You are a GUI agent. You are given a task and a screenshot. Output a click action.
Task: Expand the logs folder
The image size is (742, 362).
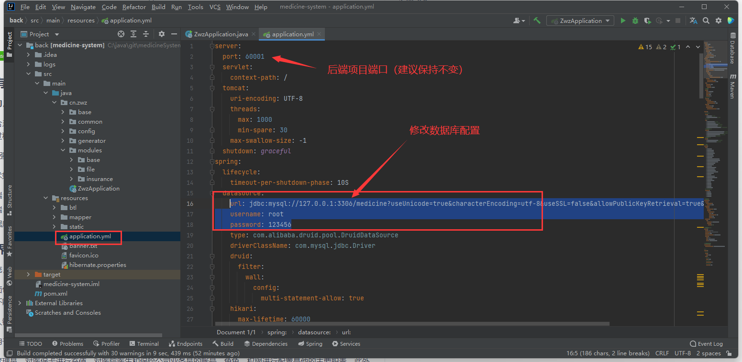click(28, 64)
